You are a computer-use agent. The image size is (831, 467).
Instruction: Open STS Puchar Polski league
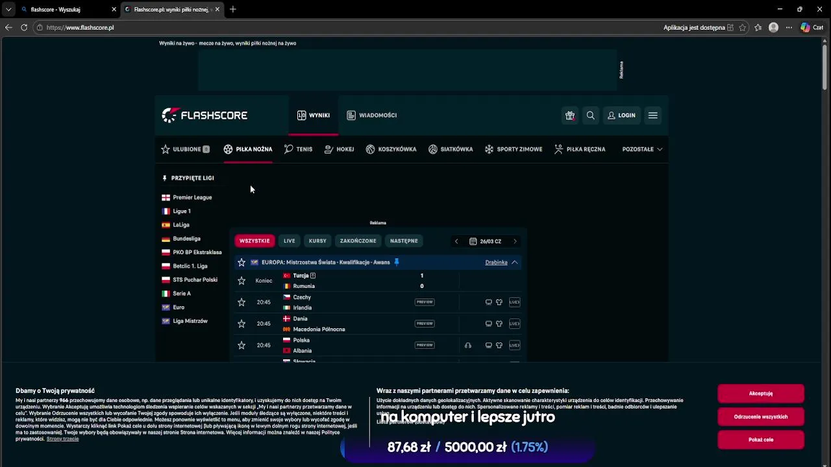click(x=190, y=280)
